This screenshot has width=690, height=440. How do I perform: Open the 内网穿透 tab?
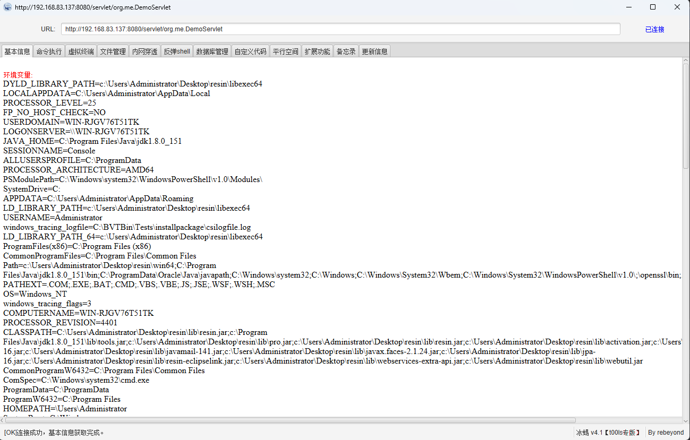(144, 51)
